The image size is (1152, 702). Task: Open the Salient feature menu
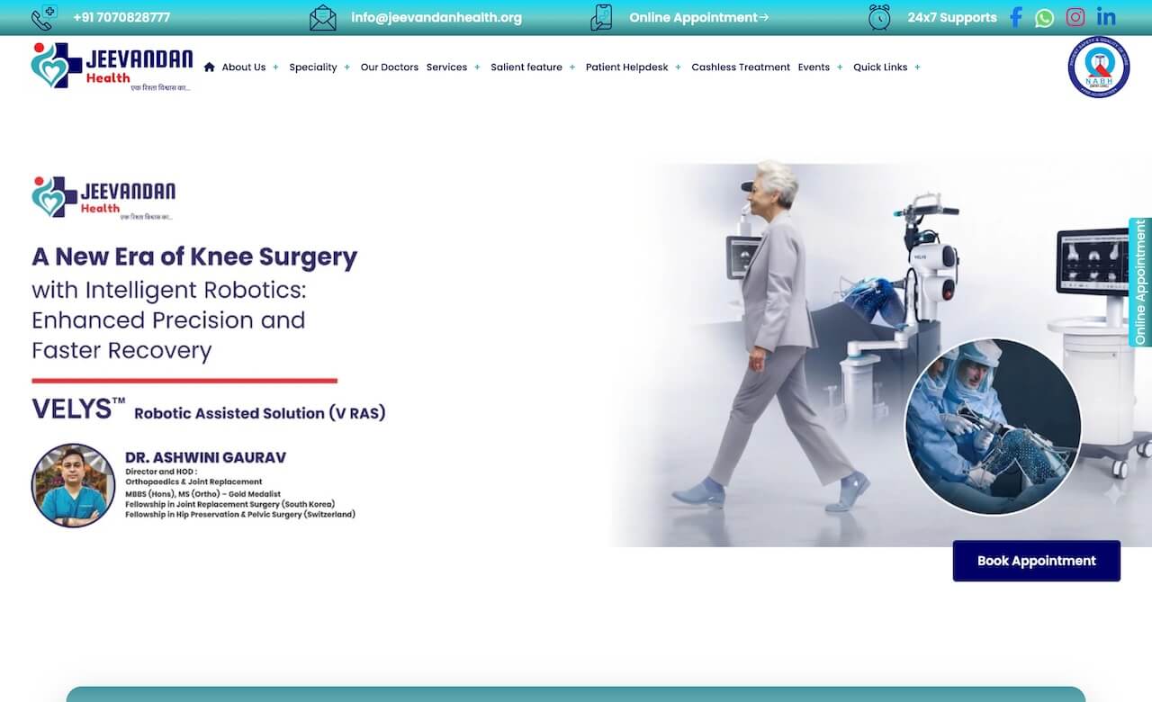[526, 67]
